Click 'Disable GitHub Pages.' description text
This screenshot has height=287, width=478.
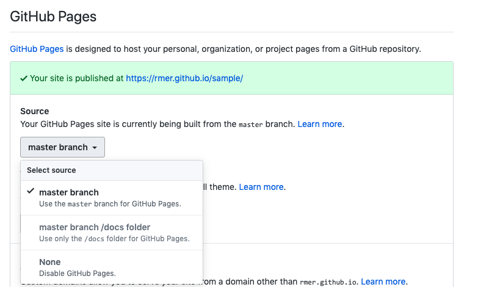click(78, 274)
